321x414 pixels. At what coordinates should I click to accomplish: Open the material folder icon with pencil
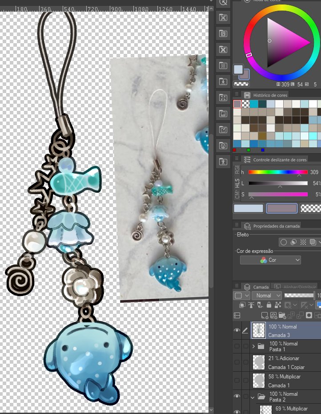223,130
